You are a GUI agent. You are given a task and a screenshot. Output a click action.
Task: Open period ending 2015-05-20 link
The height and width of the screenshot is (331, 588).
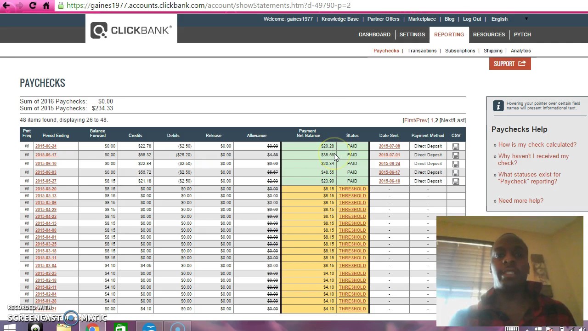pos(45,189)
